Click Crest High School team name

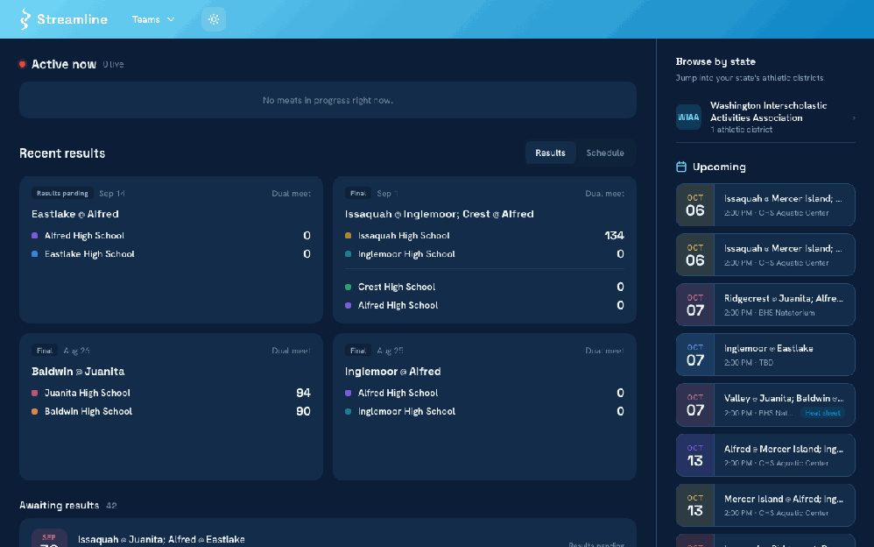coord(397,287)
